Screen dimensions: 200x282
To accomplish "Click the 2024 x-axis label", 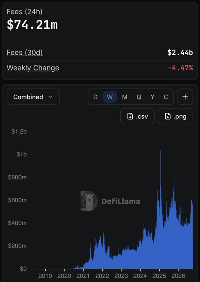I will pos(140,276).
